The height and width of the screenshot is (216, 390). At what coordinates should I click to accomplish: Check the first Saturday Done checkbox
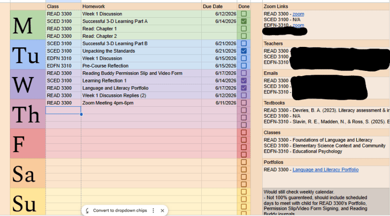(244, 162)
